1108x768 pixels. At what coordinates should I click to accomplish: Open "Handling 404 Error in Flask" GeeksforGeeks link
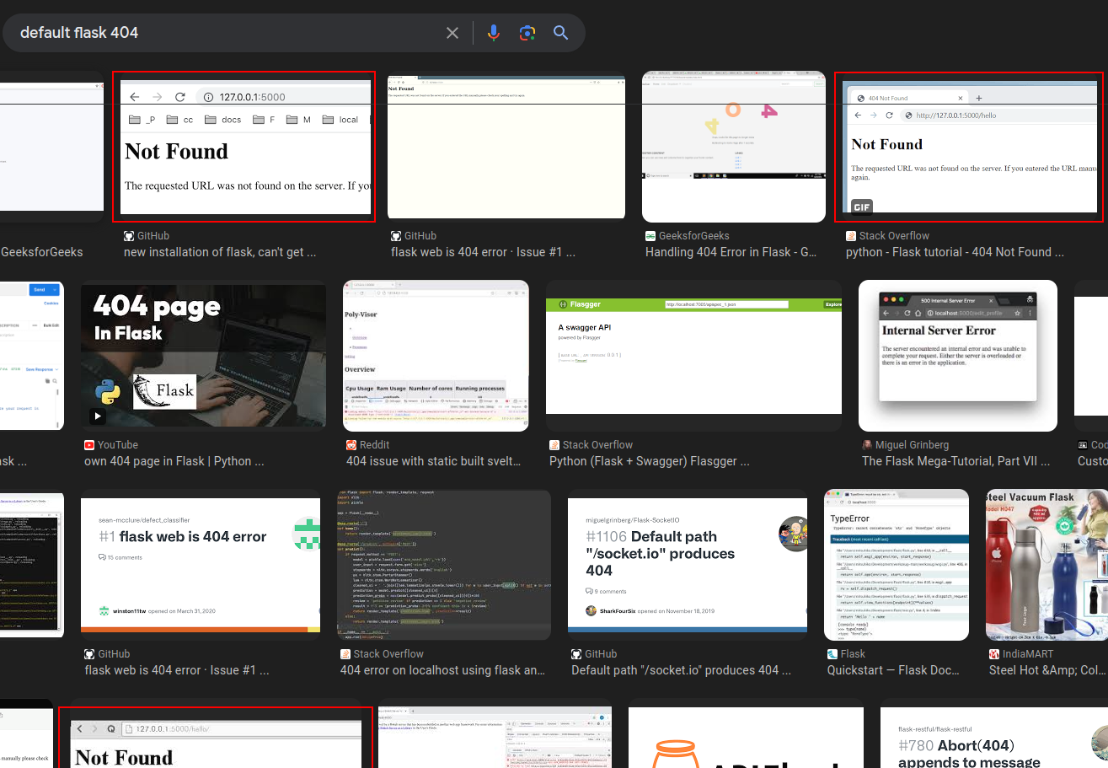pyautogui.click(x=730, y=252)
